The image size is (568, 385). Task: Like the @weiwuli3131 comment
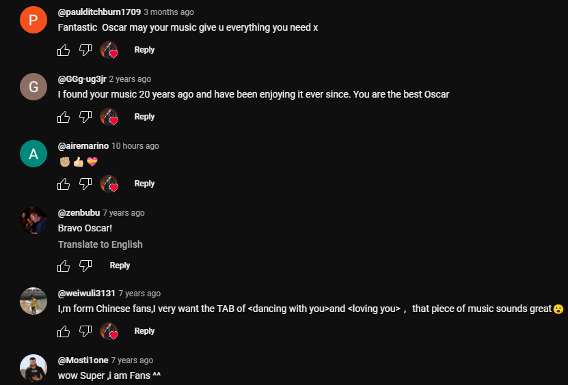64,331
